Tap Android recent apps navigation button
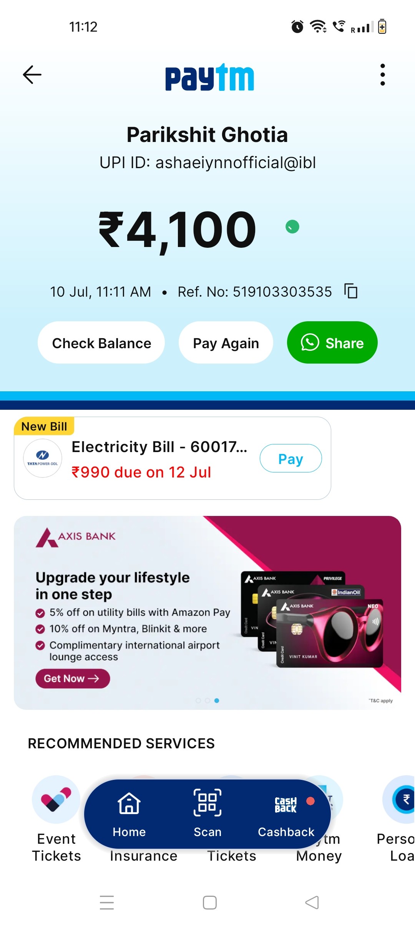The width and height of the screenshot is (415, 928). tap(107, 903)
